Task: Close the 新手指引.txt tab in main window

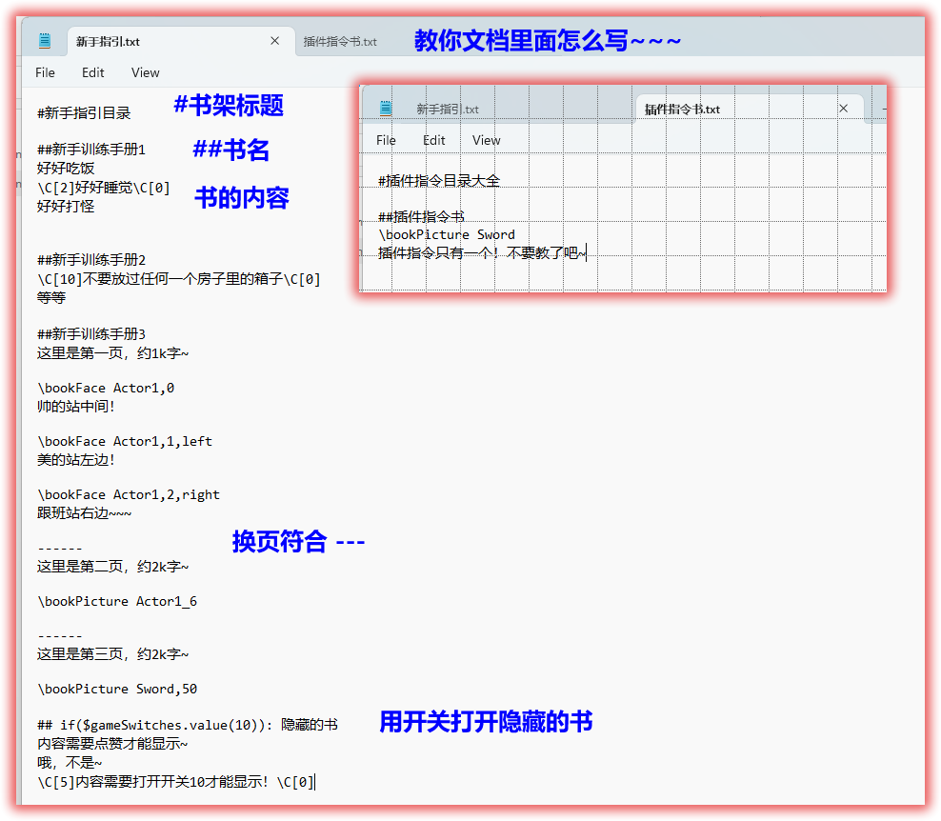Action: click(275, 41)
